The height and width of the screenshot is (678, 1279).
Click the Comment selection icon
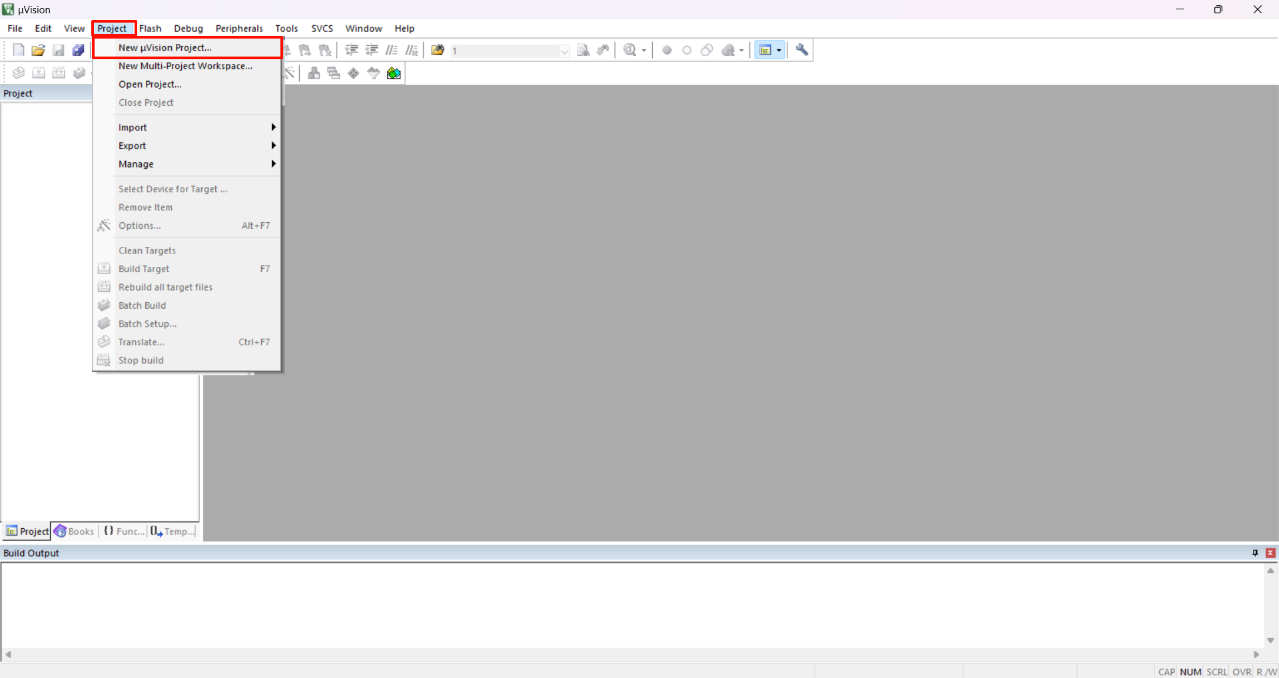pyautogui.click(x=392, y=50)
